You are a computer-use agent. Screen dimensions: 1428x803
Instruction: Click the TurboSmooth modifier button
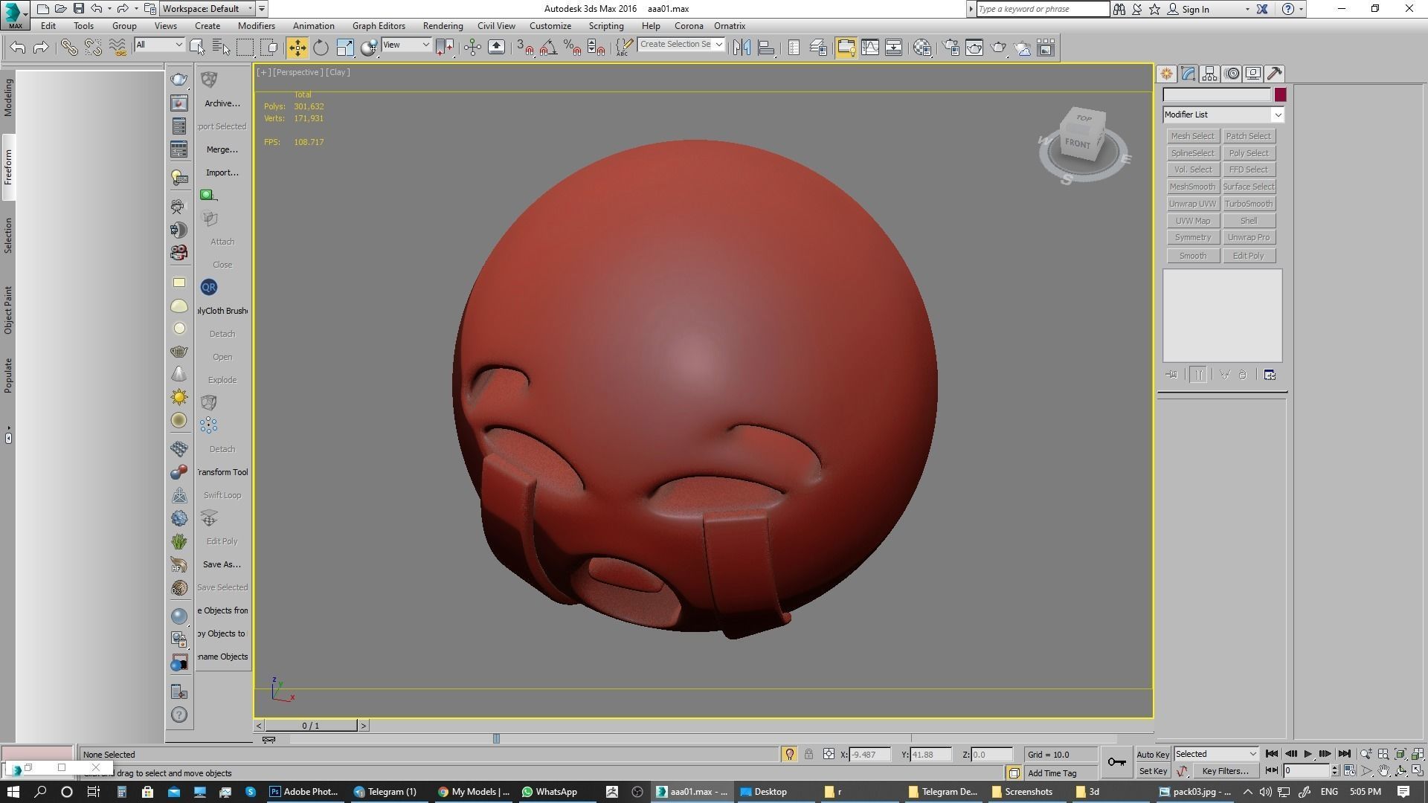[1249, 204]
